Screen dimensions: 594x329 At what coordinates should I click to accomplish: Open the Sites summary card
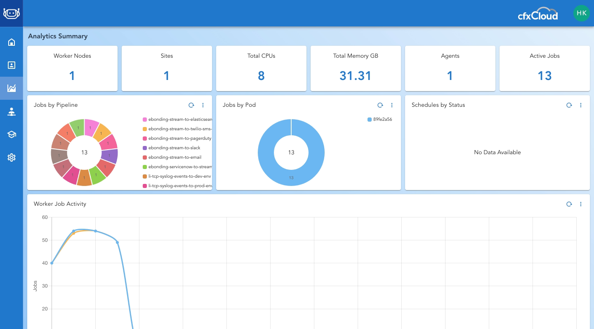(x=167, y=68)
